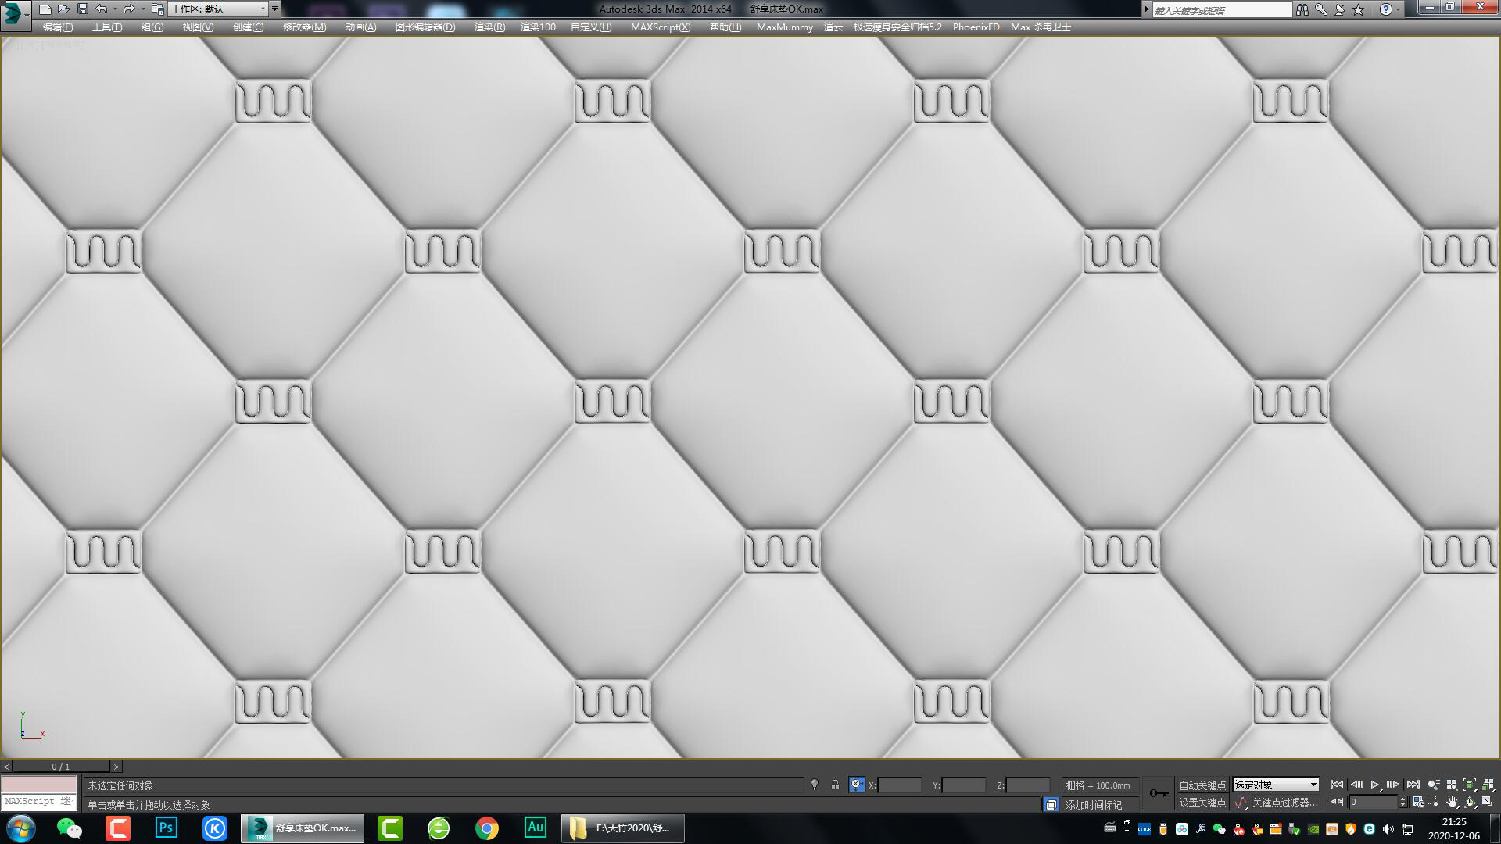The width and height of the screenshot is (1501, 844).
Task: Click the Save File icon
Action: point(83,9)
